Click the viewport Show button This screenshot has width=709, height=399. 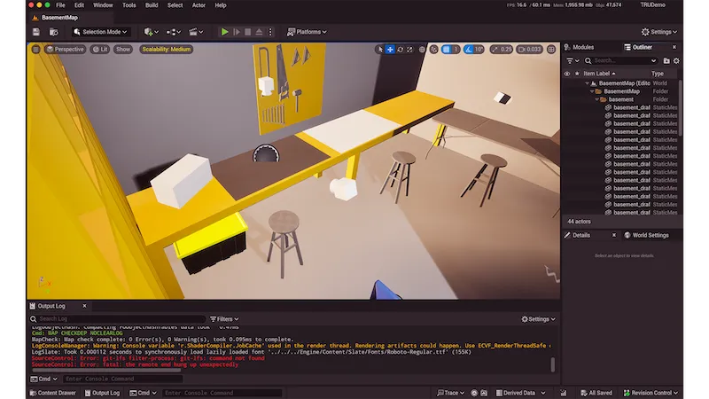click(123, 50)
